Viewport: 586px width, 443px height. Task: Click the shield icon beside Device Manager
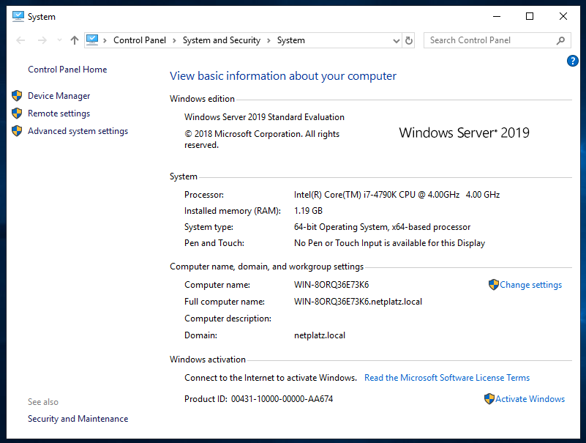[17, 96]
